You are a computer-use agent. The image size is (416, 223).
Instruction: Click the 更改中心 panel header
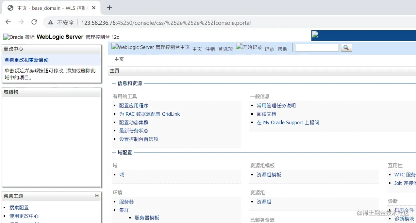[x=52, y=49]
